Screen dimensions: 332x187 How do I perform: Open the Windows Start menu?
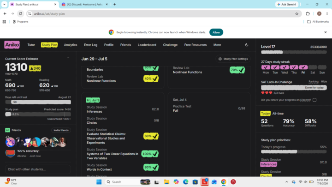[99, 182]
